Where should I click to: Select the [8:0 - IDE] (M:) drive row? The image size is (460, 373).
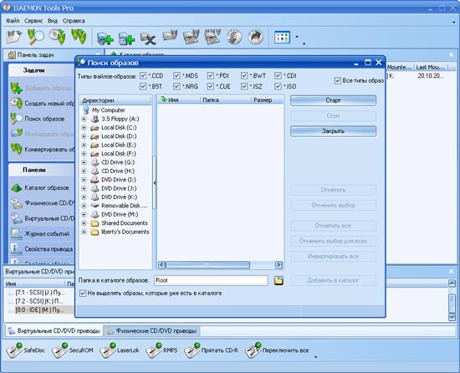coord(39,309)
